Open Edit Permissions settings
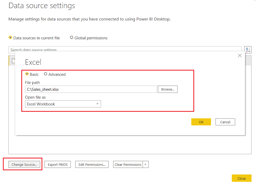 click(x=92, y=164)
